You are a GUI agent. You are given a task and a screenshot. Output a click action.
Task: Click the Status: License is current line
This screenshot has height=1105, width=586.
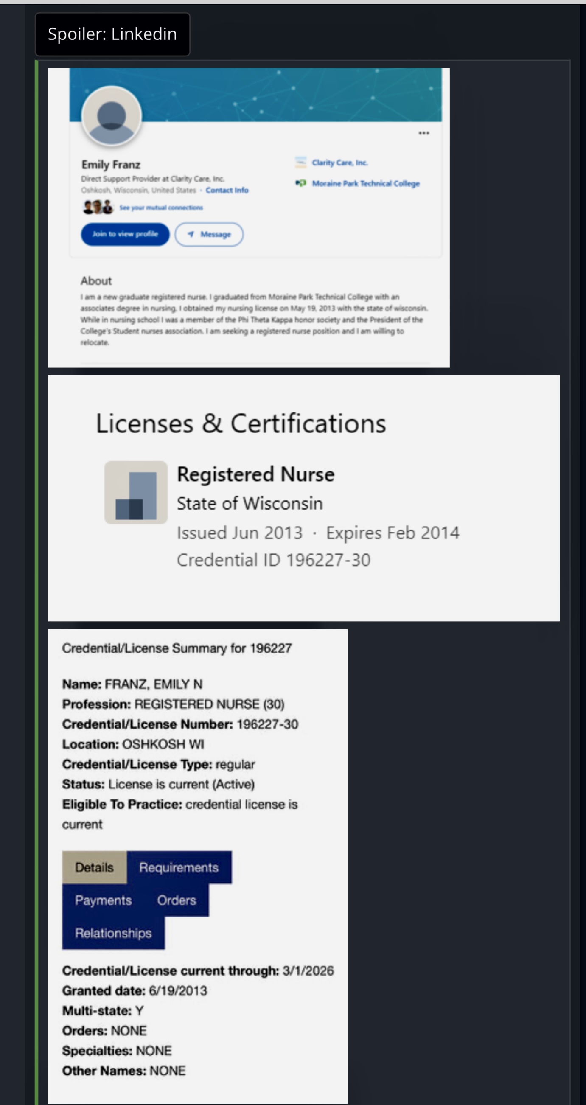158,784
